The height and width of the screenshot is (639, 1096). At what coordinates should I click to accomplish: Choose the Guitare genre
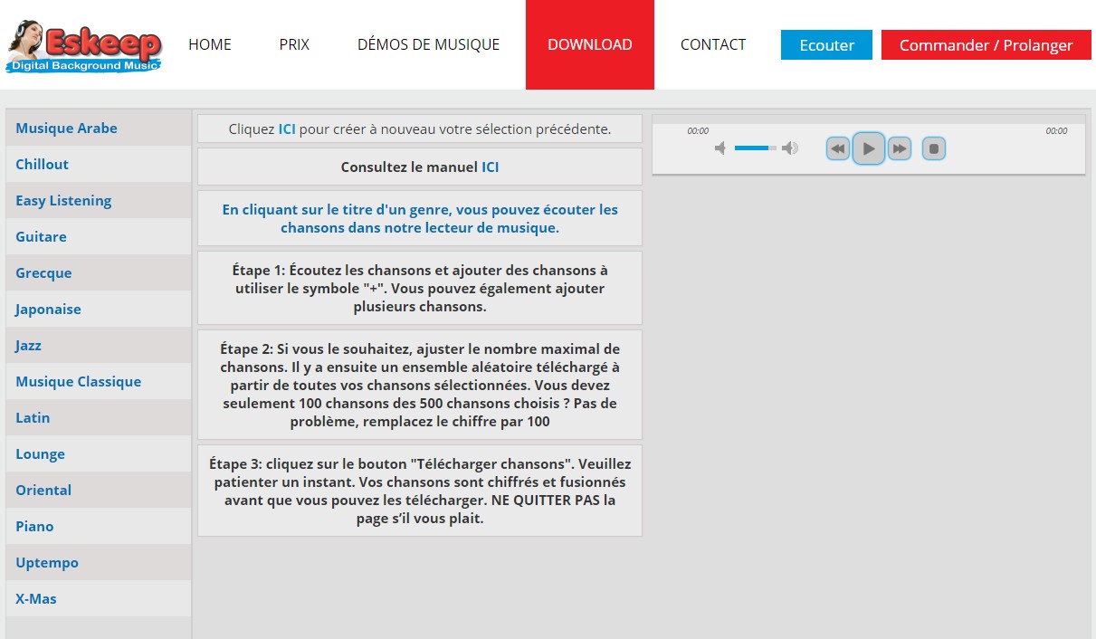click(99, 236)
